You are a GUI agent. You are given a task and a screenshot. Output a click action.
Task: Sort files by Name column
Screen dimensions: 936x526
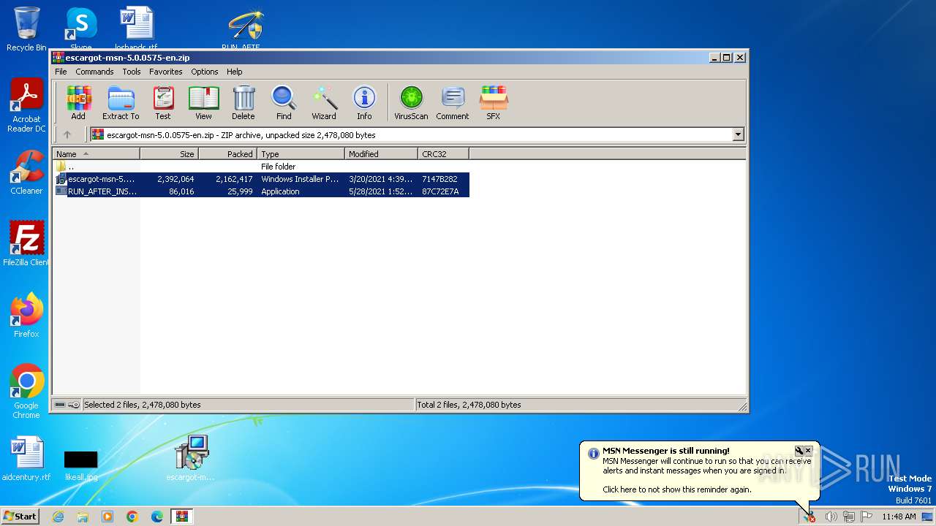(x=96, y=153)
